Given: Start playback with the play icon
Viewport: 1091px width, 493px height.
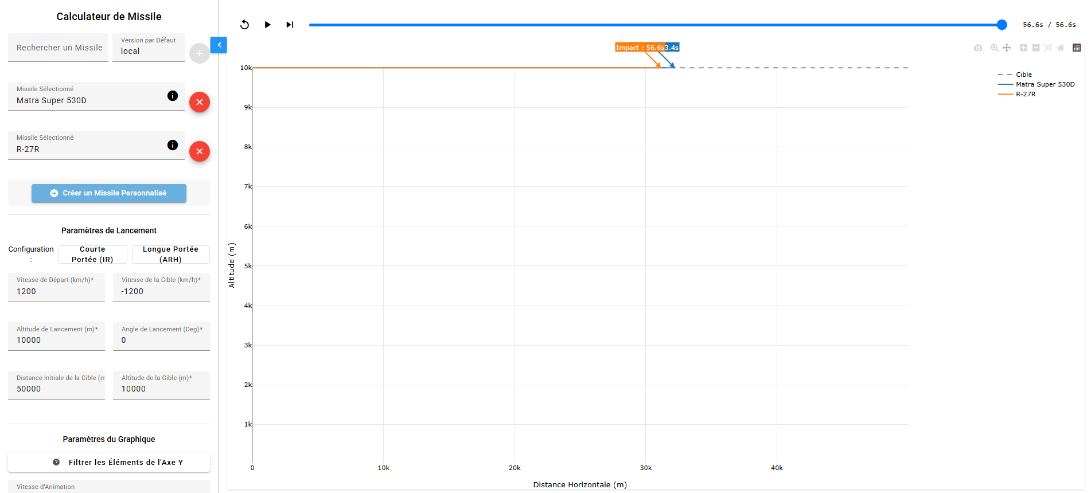Looking at the screenshot, I should [267, 25].
